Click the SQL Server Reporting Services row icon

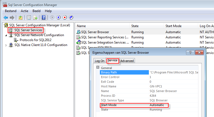pos(79,37)
